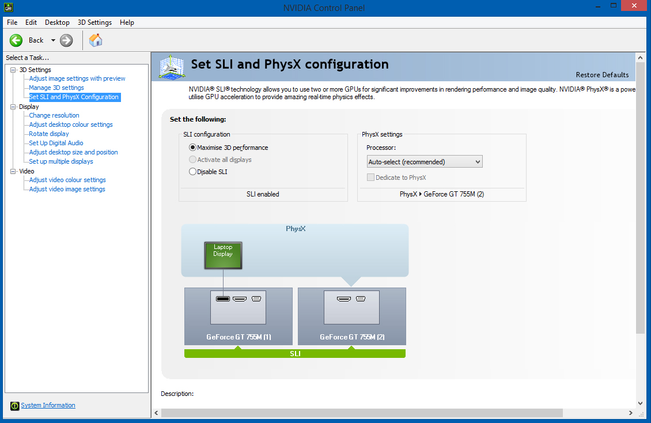Viewport: 651px width, 423px height.
Task: Click the Video tree category label
Action: pos(27,171)
